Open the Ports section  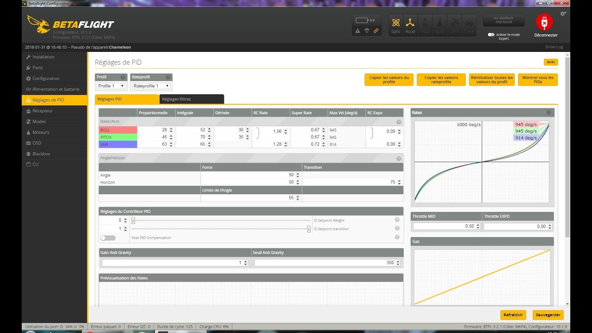click(x=54, y=68)
